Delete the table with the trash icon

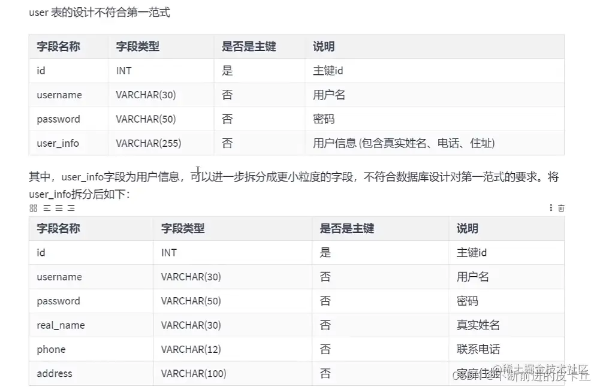tap(561, 208)
